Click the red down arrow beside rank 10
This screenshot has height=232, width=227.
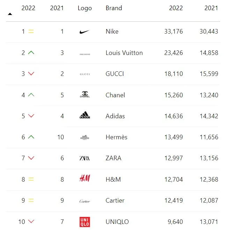coord(31,222)
